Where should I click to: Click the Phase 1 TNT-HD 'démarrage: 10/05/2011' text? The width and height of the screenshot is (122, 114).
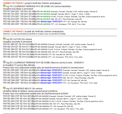tap(52, 22)
